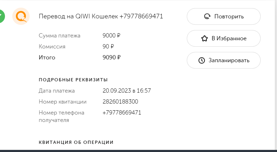
Task: Click the recipient phone +79778669471 value
Action: pos(122,113)
